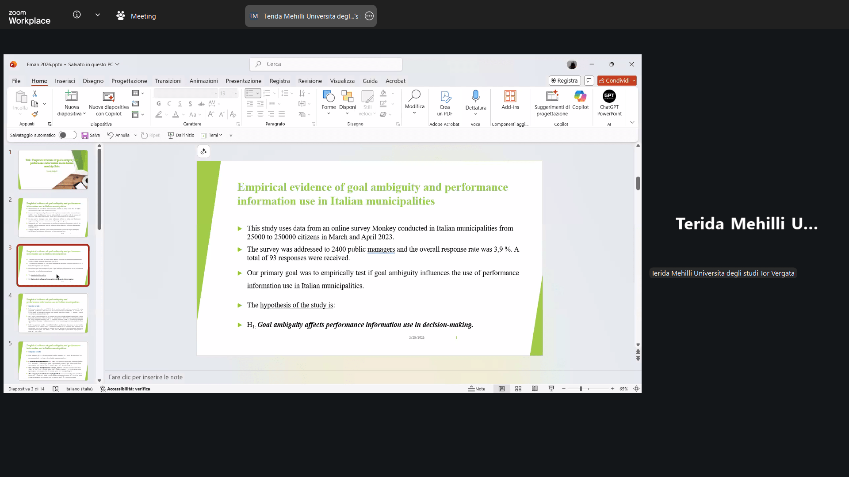Click Crea un PDF icon
The height and width of the screenshot is (477, 849).
click(445, 96)
